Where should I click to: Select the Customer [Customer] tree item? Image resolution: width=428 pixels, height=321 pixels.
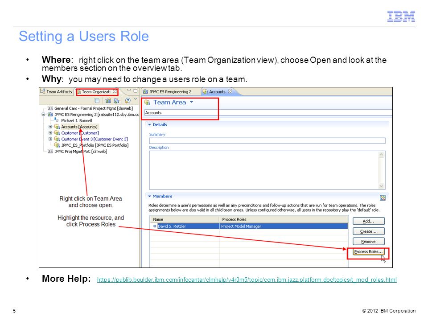pos(80,133)
